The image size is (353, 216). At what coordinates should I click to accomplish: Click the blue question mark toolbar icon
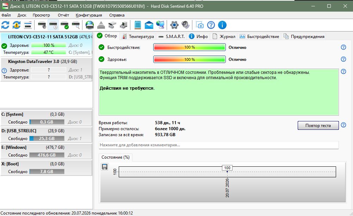tap(211, 25)
